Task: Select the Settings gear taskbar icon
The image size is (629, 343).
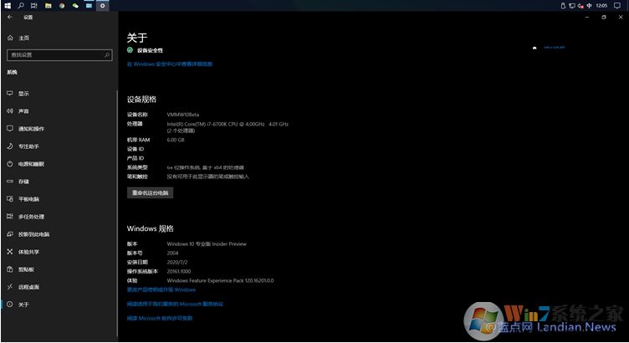Action: pyautogui.click(x=103, y=6)
